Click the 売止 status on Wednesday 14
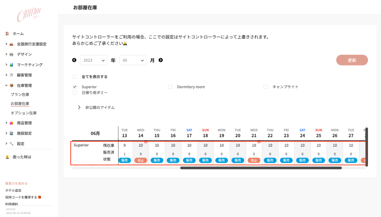 pos(141,160)
